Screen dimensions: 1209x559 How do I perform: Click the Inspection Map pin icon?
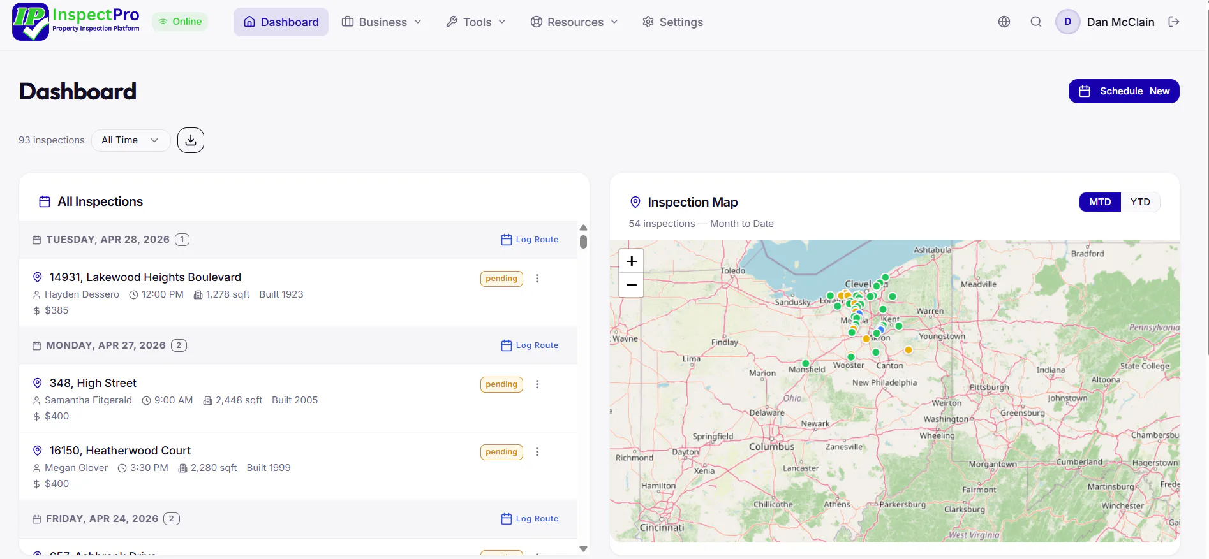pos(635,202)
